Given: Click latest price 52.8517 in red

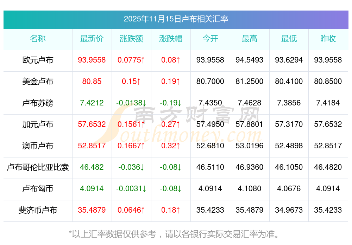Looking at the screenshot, I should (x=92, y=146).
